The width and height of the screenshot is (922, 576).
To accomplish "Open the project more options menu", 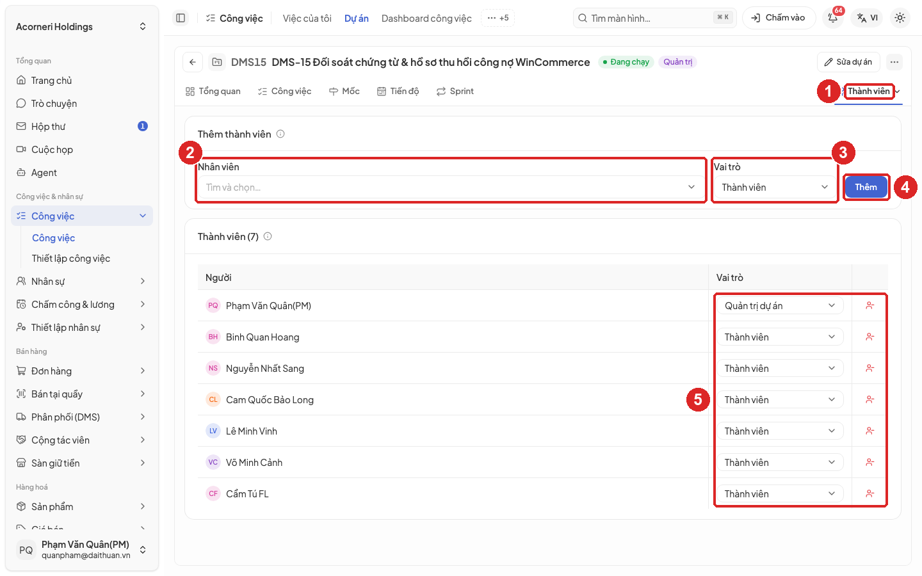I will point(894,62).
